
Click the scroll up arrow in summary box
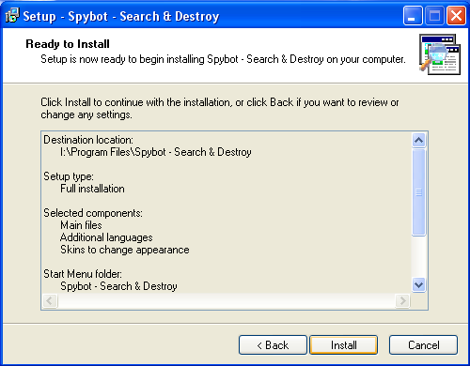[418, 140]
